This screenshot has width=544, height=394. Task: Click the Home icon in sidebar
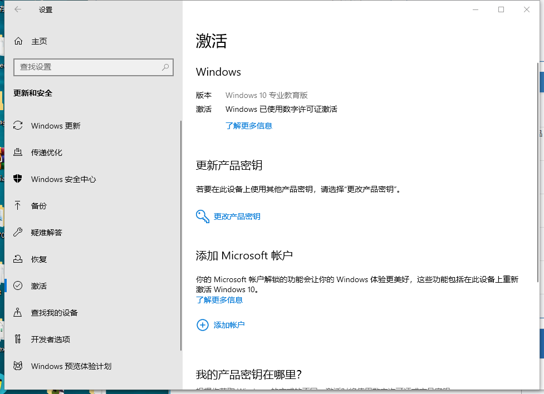(18, 41)
